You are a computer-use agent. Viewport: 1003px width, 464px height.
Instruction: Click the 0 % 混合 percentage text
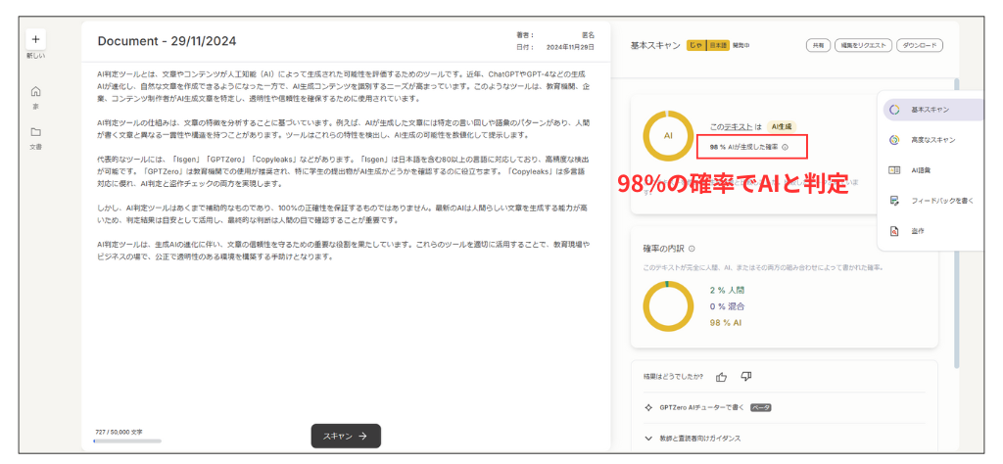pos(727,306)
